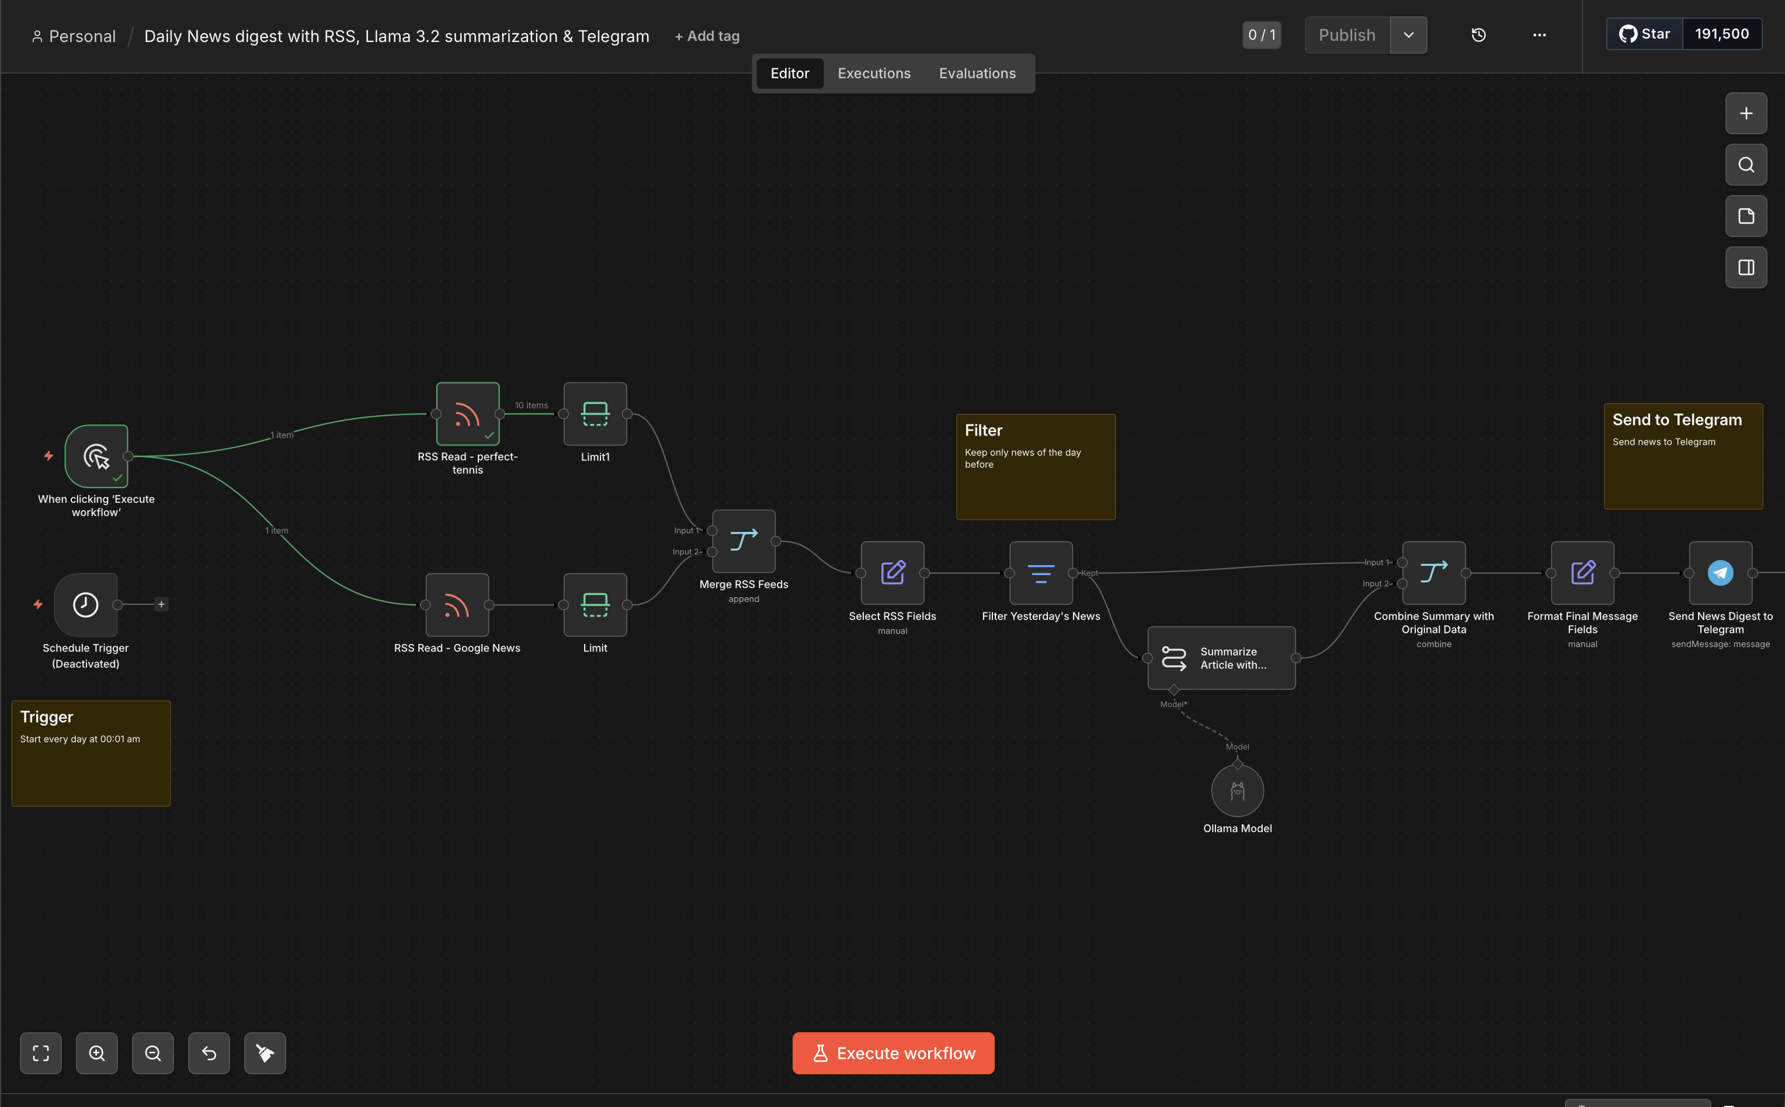
Task: Open the three-dot workflow options menu
Action: [1540, 35]
